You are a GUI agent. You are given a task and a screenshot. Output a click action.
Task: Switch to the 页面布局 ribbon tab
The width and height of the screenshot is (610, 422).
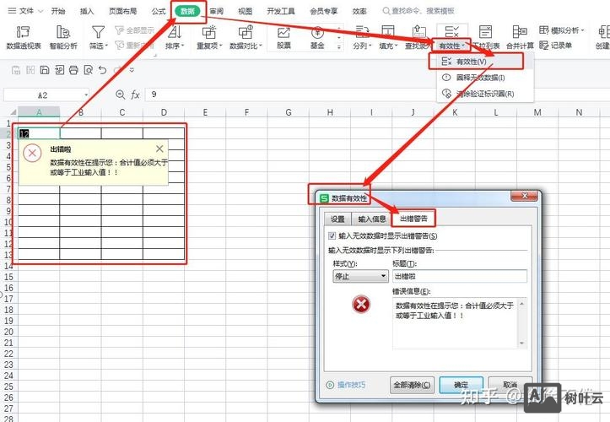[122, 11]
